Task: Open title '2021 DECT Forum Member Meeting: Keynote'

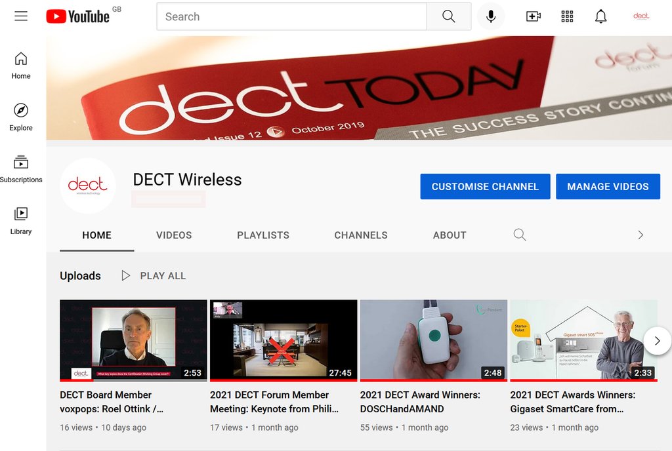Action: click(274, 402)
